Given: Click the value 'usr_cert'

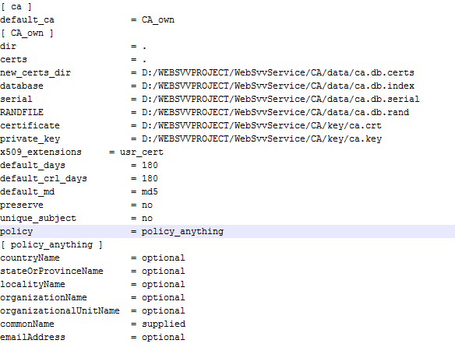Looking at the screenshot, I should [142, 152].
